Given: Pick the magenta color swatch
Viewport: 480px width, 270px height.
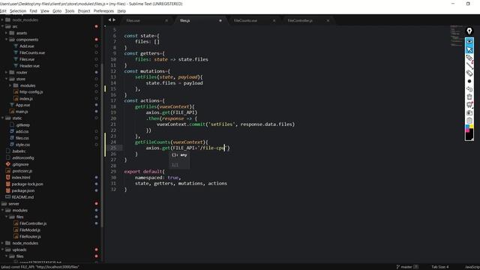Looking at the screenshot, I should 467,130.
